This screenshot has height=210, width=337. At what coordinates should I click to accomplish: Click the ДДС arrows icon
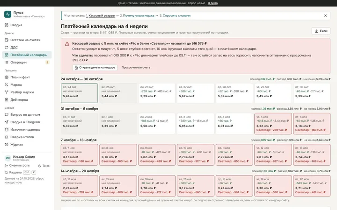click(7, 47)
